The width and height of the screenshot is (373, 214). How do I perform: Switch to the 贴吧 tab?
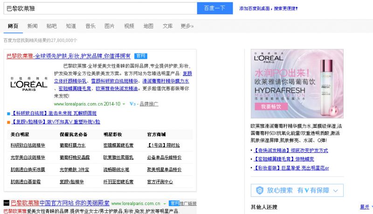click(x=52, y=26)
